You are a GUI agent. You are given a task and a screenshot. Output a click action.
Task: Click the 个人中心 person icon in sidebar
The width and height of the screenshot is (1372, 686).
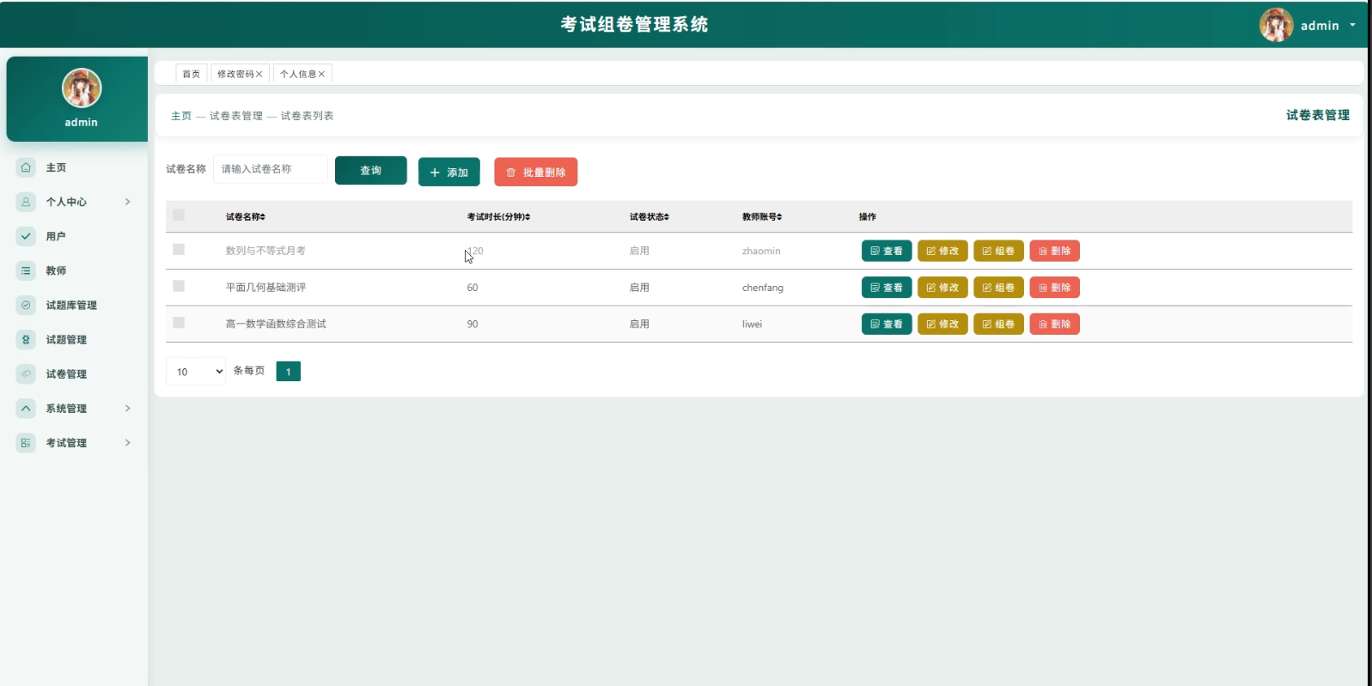tap(26, 202)
